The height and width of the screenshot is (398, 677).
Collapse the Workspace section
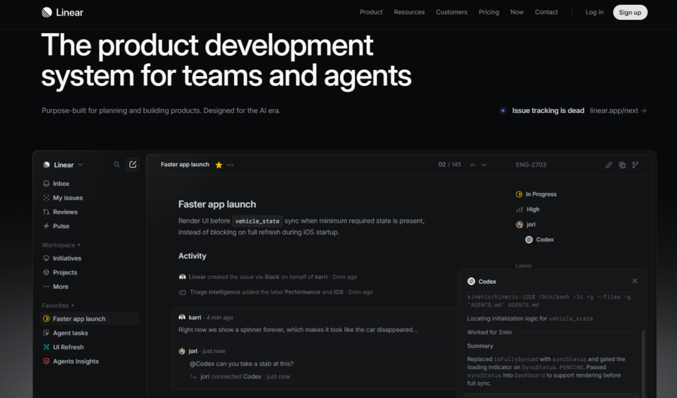tap(61, 245)
